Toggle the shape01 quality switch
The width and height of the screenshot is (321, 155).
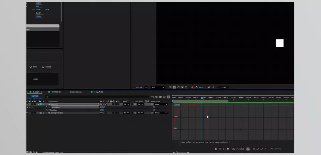(106, 104)
